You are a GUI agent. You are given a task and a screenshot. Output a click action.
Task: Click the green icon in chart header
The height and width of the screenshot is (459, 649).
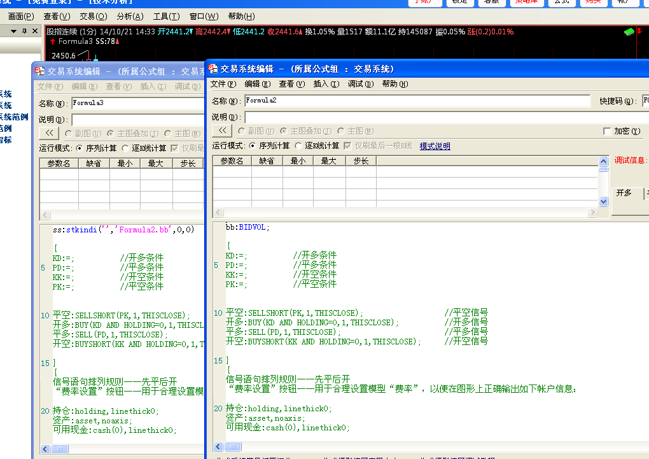point(629,32)
